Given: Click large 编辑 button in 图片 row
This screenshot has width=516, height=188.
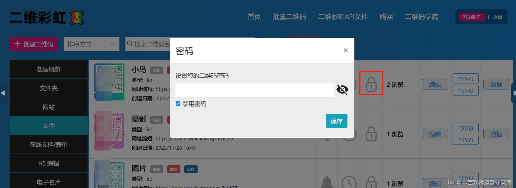Looking at the screenshot, I should pyautogui.click(x=435, y=183).
